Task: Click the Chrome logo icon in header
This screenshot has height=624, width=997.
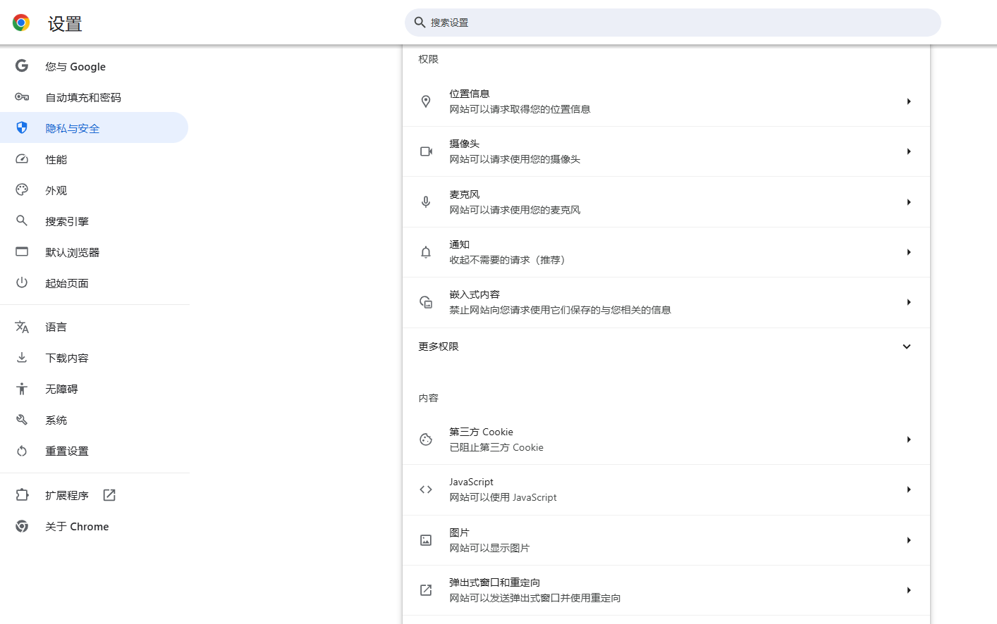Action: (x=21, y=23)
